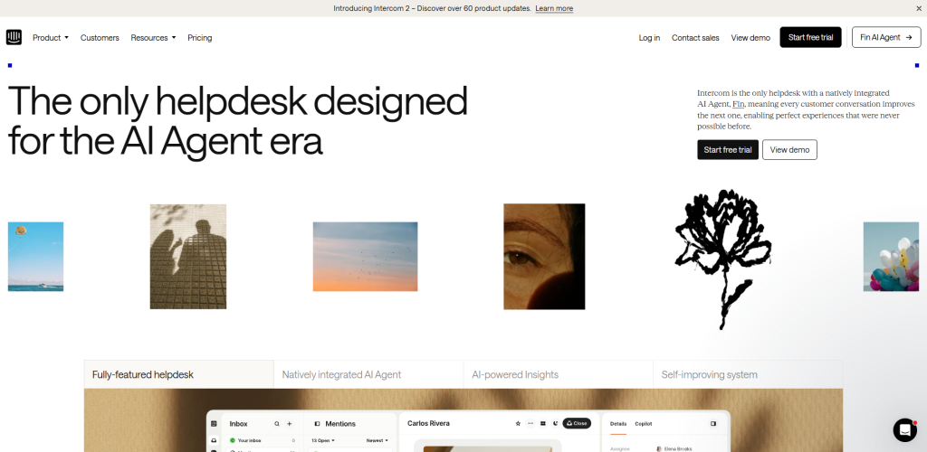Click the shadows on tiled wall photo
Viewport: 927px width, 452px height.
[x=188, y=257]
